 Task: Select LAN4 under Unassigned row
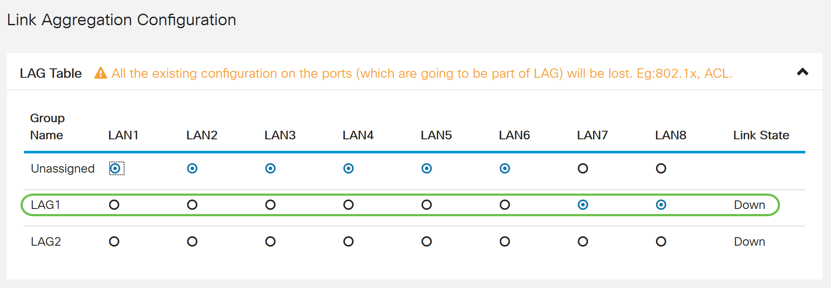tap(348, 168)
